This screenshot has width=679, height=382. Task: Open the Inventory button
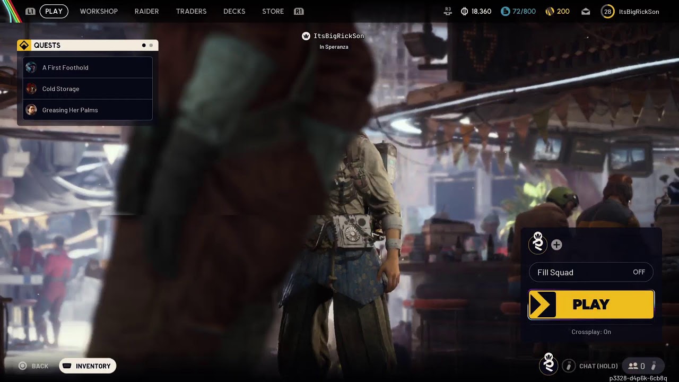click(x=88, y=366)
